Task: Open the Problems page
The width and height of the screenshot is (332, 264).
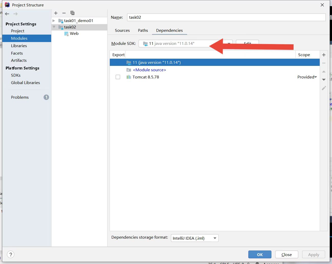Action: point(20,97)
